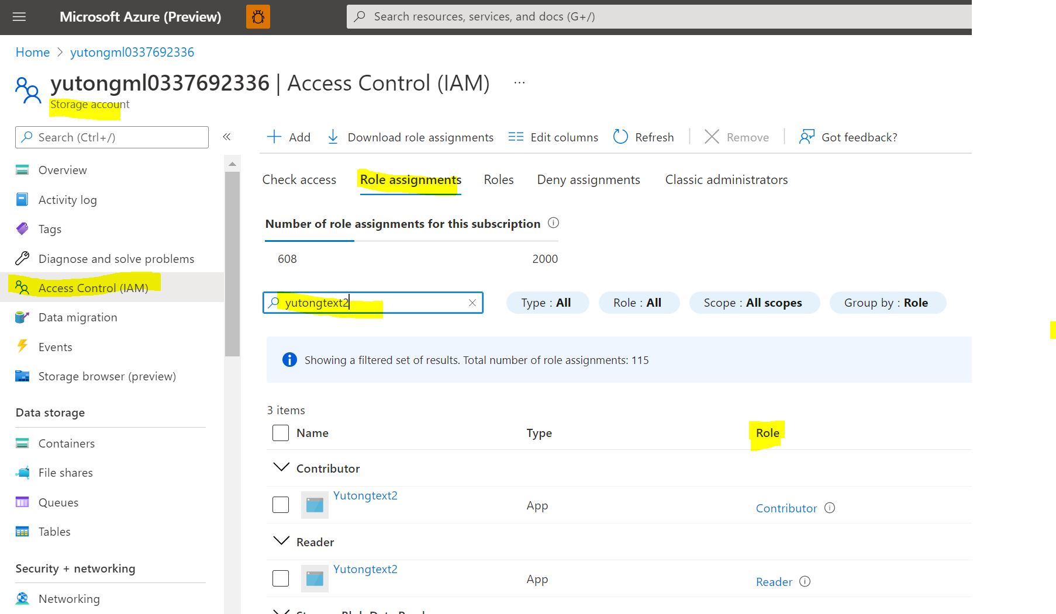Screen dimensions: 1056x614
Task: Click the info icon next to subscription count
Action: [553, 223]
